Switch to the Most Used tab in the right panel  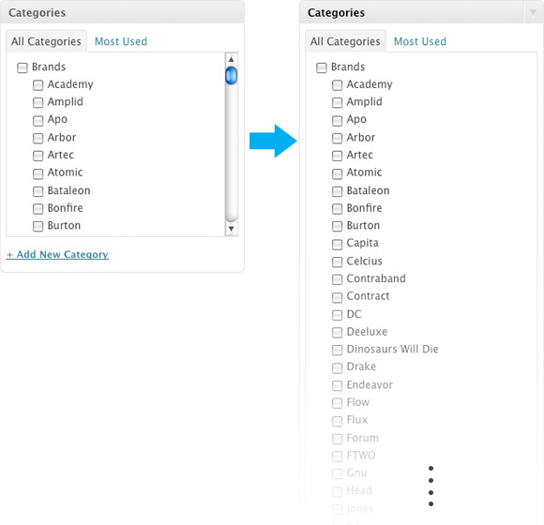(x=420, y=41)
